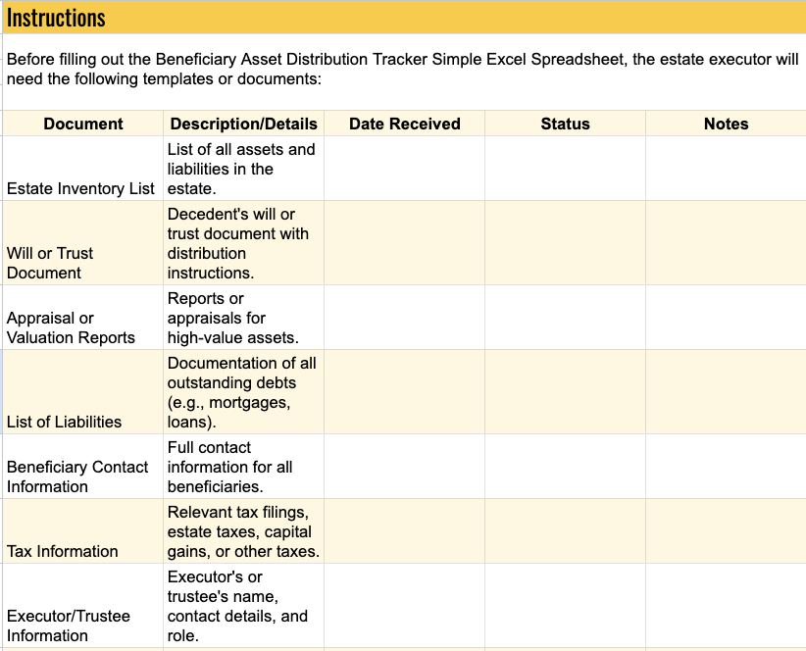The height and width of the screenshot is (651, 806).
Task: Select the Description/Details column header
Action: (243, 124)
